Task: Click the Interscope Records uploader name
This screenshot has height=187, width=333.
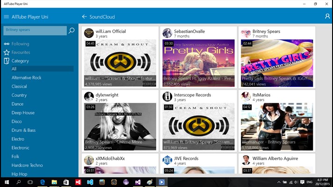Action: tap(192, 95)
